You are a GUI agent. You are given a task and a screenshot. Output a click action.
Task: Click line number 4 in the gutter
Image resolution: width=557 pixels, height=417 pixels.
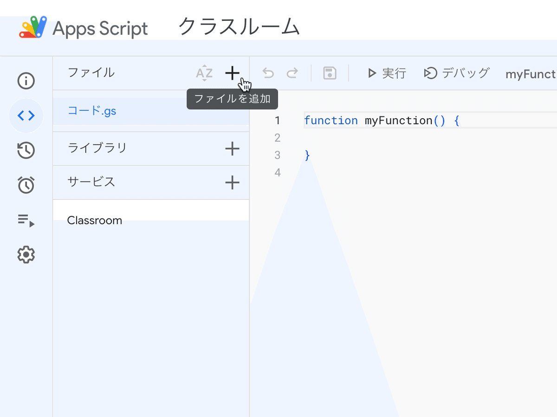tap(278, 172)
